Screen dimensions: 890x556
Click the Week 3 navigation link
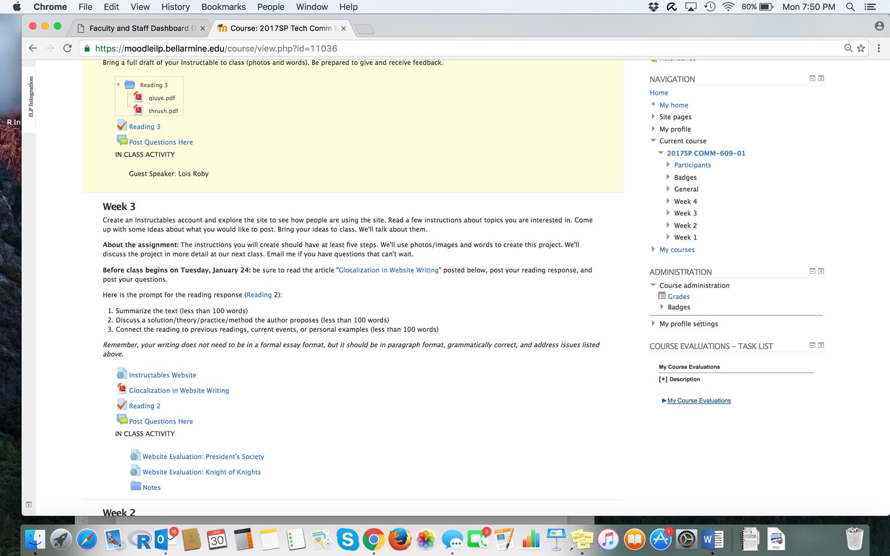click(685, 213)
